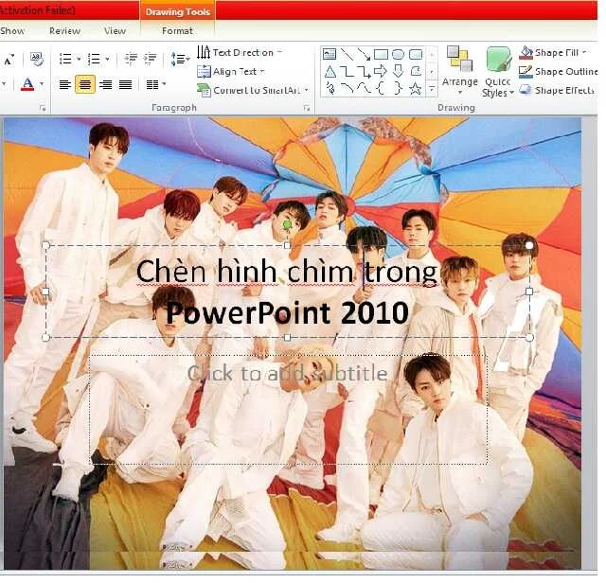Click the Shape Outline label
Viewport: 606px width, 583px height.
(566, 72)
